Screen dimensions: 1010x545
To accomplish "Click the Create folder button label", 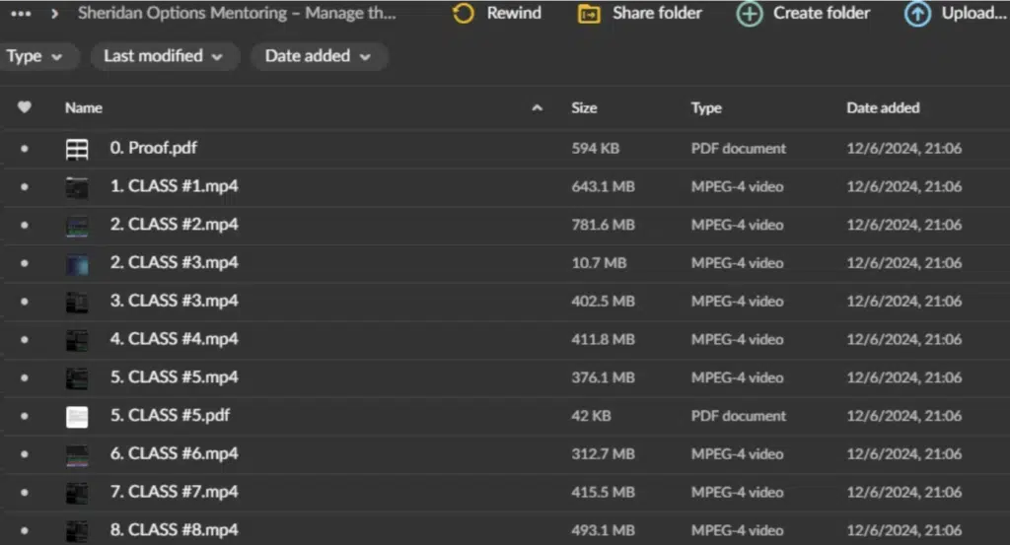I will pyautogui.click(x=822, y=13).
